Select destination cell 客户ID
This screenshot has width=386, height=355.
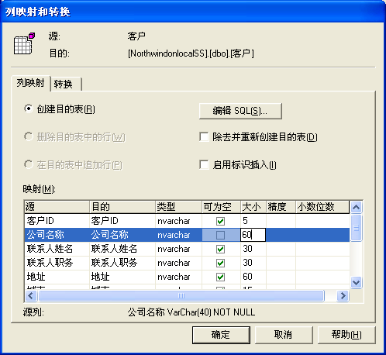pyautogui.click(x=122, y=221)
